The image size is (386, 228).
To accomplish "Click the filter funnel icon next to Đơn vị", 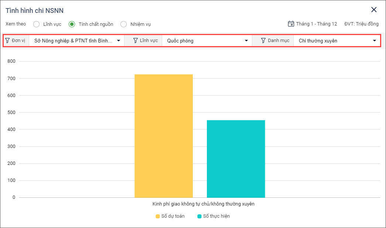I will [x=7, y=41].
